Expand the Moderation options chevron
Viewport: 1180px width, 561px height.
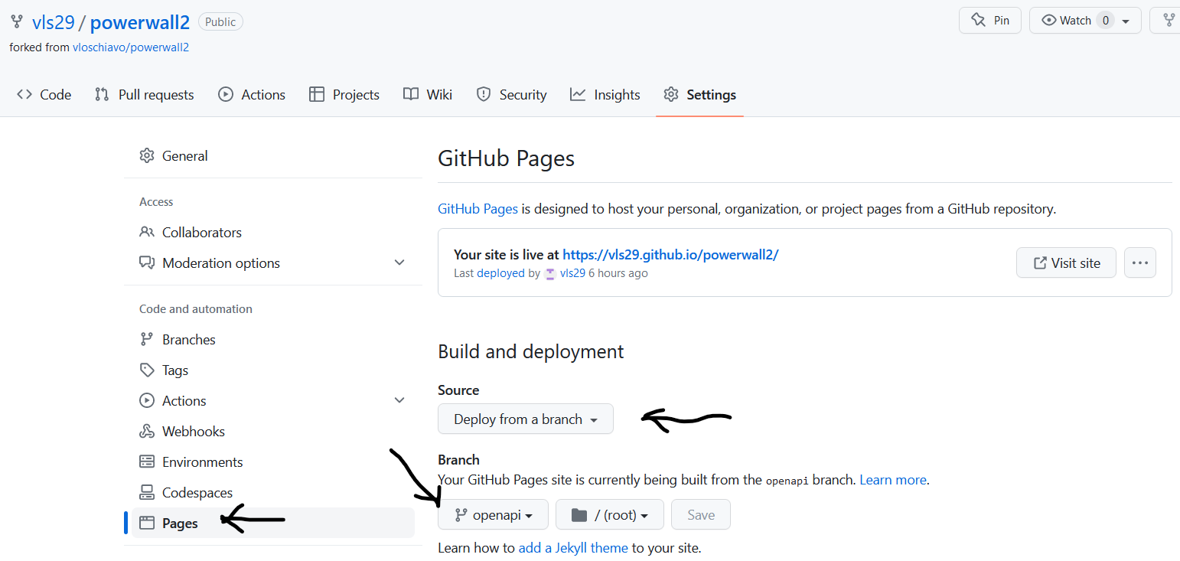(x=399, y=263)
